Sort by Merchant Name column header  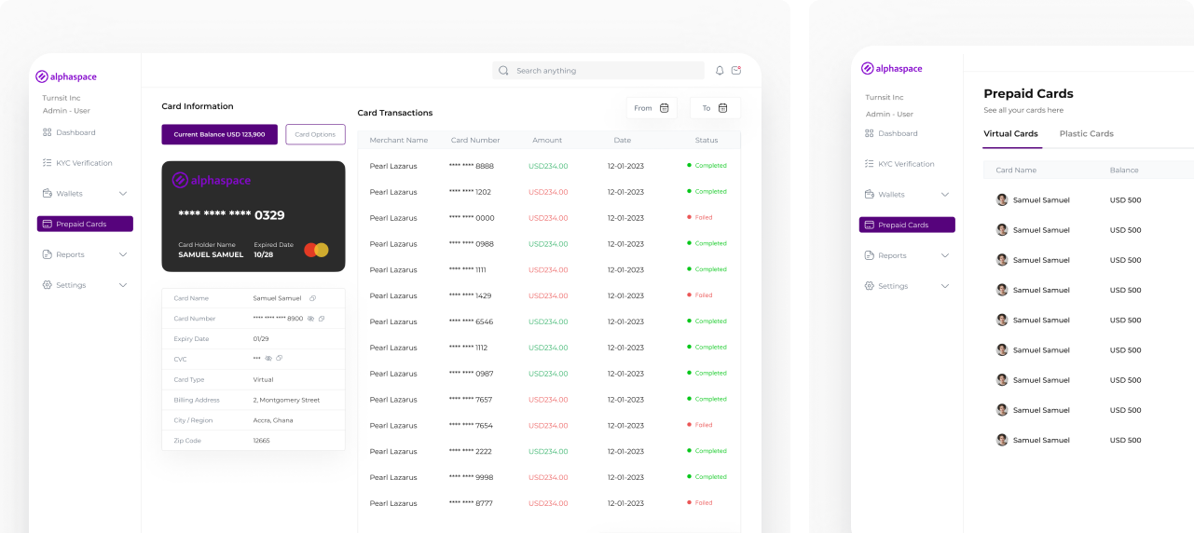[399, 140]
